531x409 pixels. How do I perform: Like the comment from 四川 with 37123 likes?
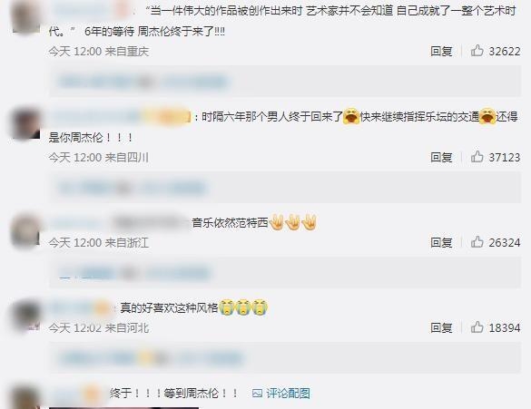tap(477, 157)
